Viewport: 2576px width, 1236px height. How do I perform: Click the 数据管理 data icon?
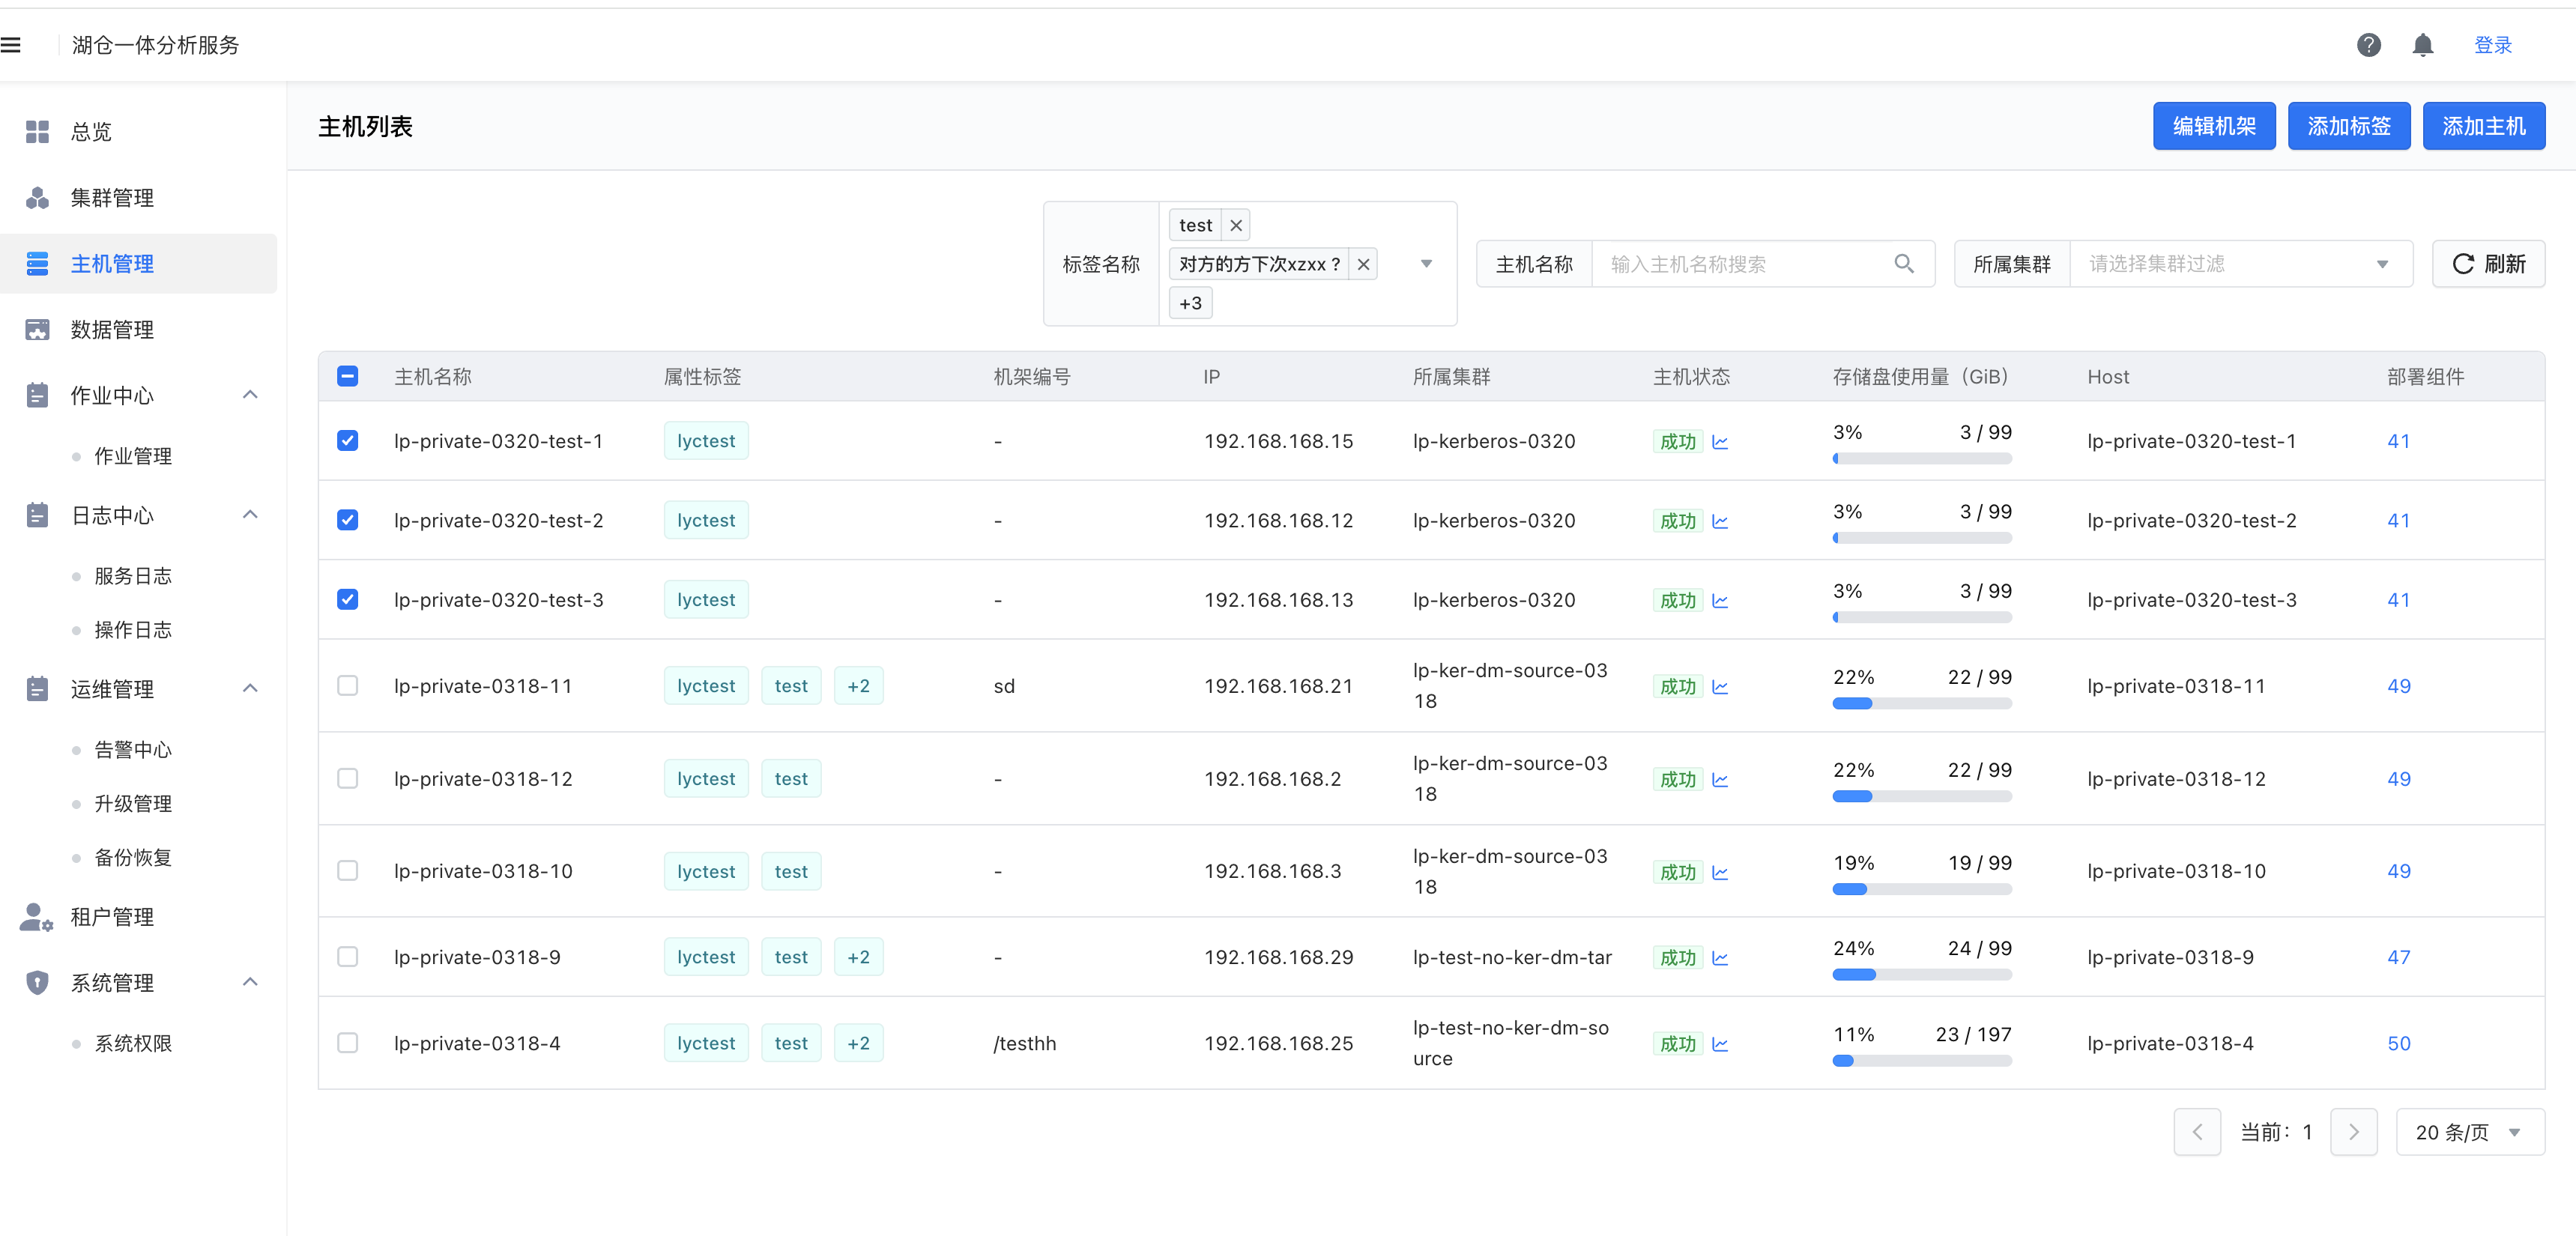click(x=37, y=330)
